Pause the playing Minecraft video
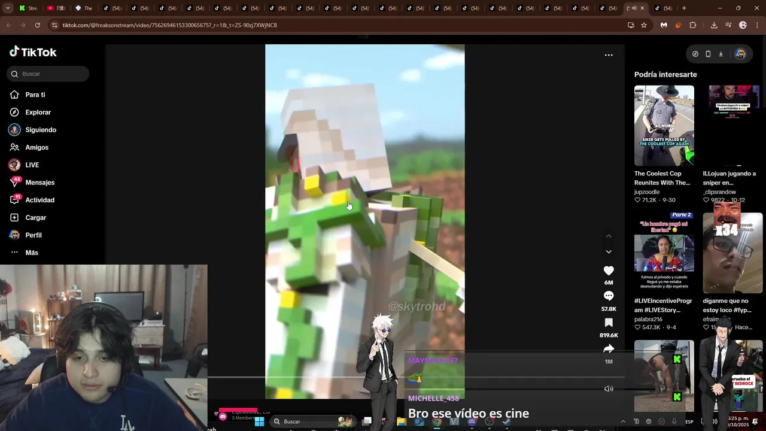This screenshot has height=431, width=766. [x=364, y=221]
